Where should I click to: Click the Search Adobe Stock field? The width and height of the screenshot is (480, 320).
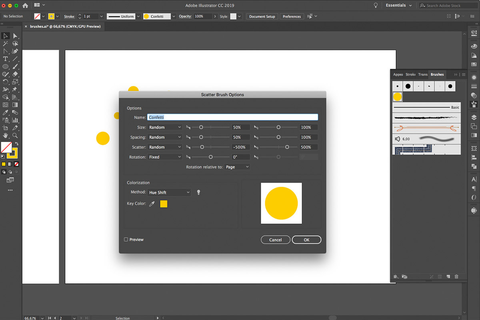448,6
